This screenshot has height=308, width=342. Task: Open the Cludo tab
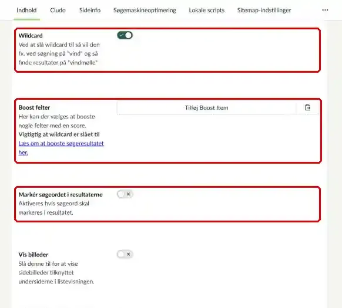[58, 10]
